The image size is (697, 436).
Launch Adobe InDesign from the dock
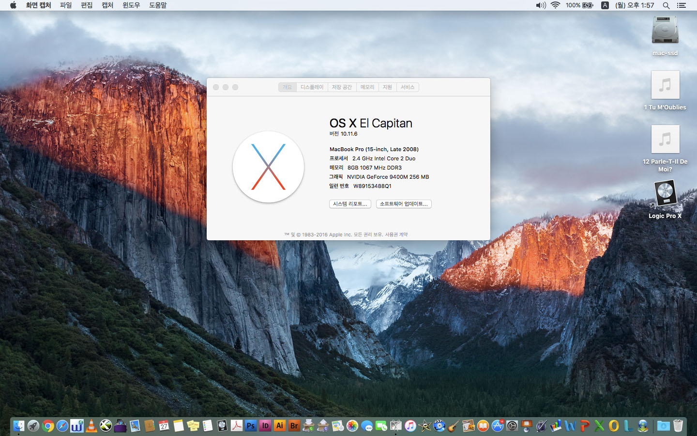265,426
